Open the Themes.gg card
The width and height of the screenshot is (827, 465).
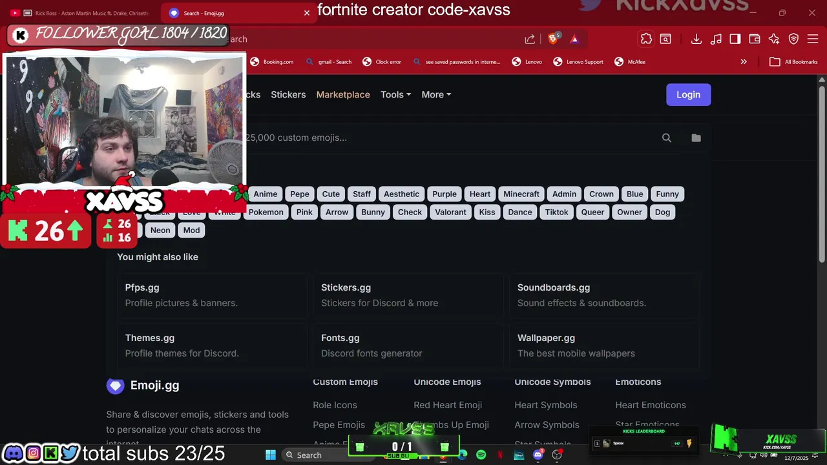(x=212, y=346)
